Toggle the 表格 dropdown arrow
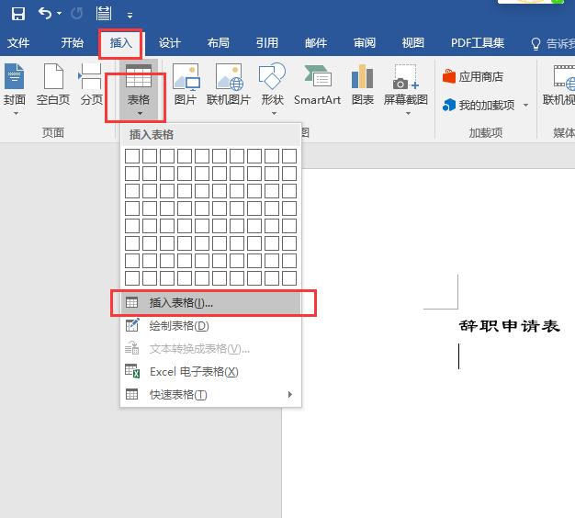Viewport: 575px width, 518px height. click(141, 114)
